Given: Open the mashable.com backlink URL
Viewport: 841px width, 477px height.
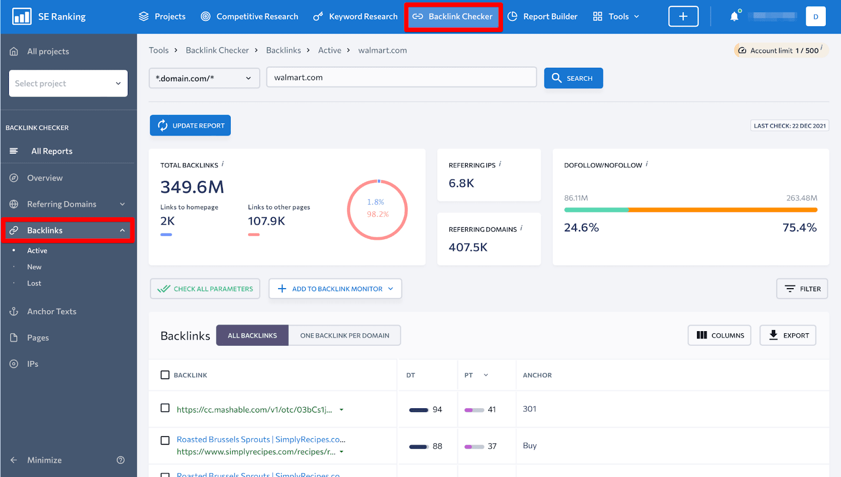Looking at the screenshot, I should pyautogui.click(x=254, y=410).
